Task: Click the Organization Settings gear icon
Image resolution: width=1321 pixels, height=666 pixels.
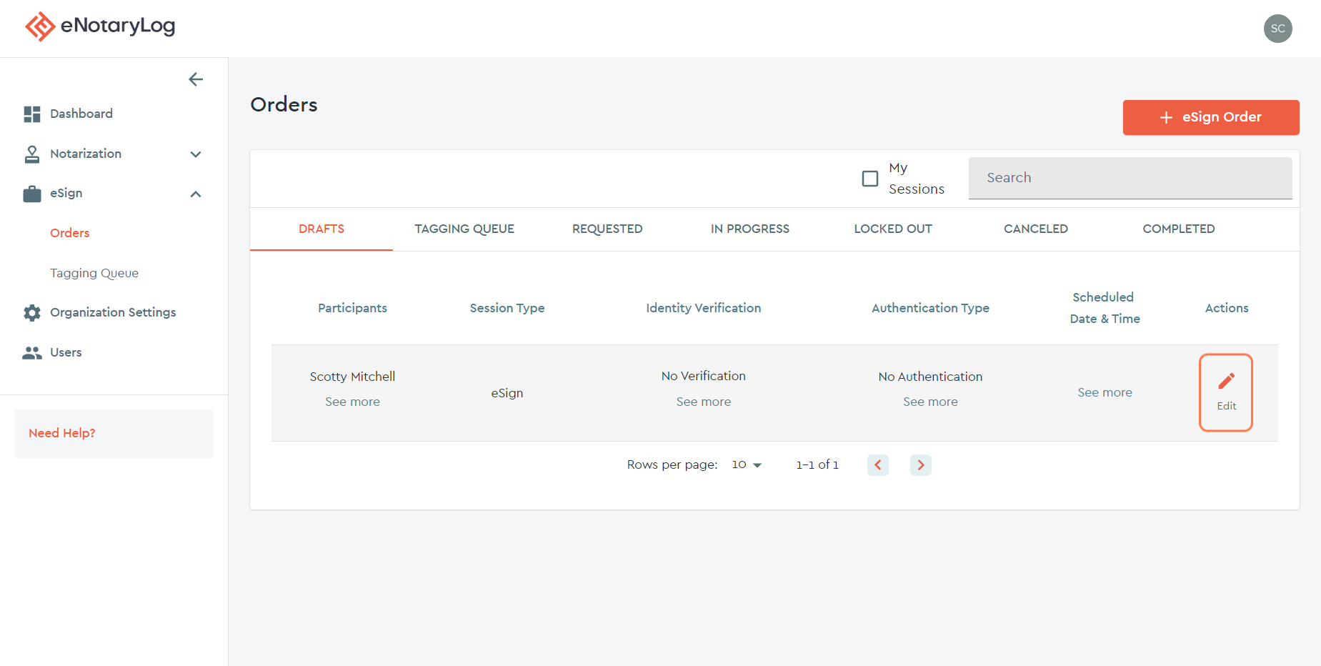Action: coord(32,313)
